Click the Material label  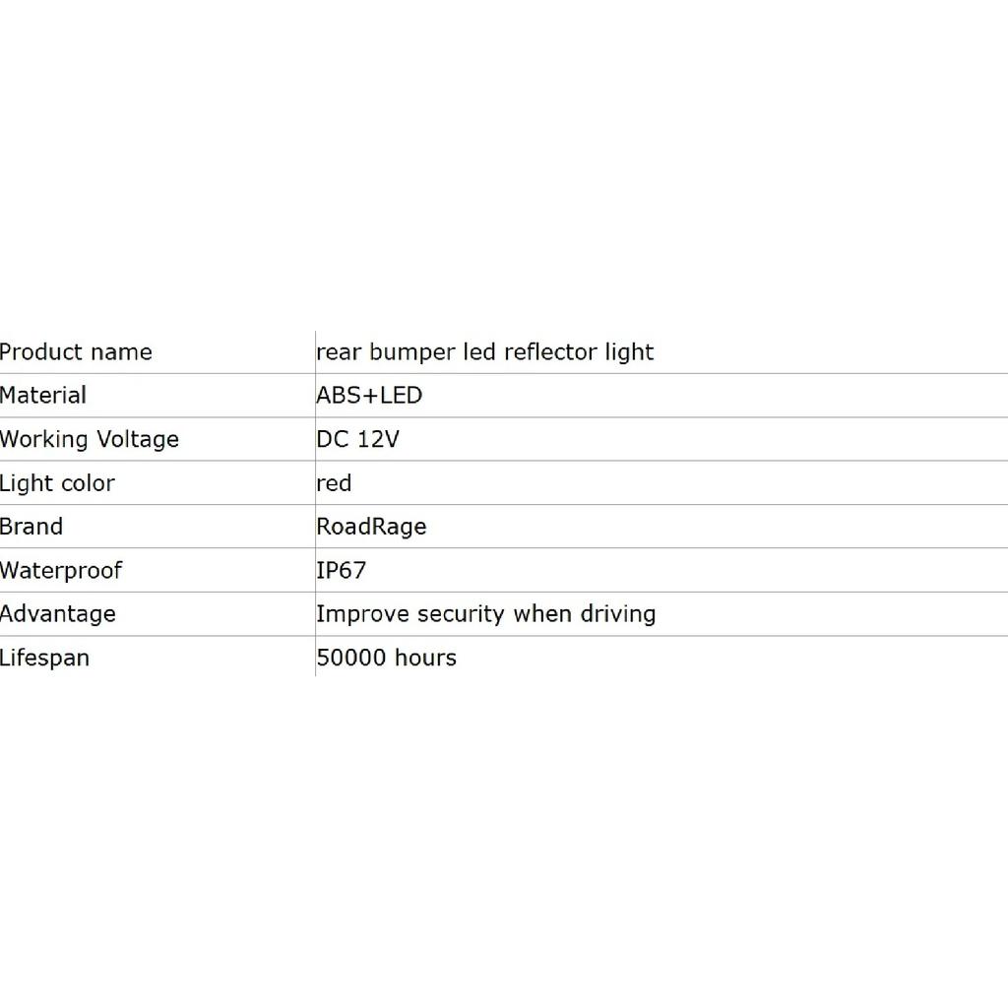[x=43, y=396]
